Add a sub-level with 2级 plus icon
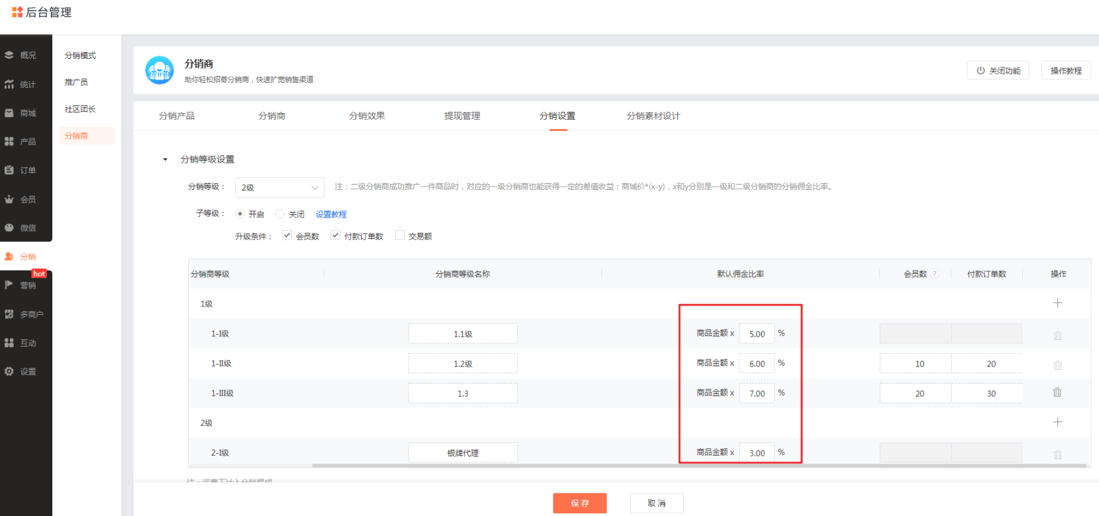The width and height of the screenshot is (1099, 516). tap(1057, 422)
